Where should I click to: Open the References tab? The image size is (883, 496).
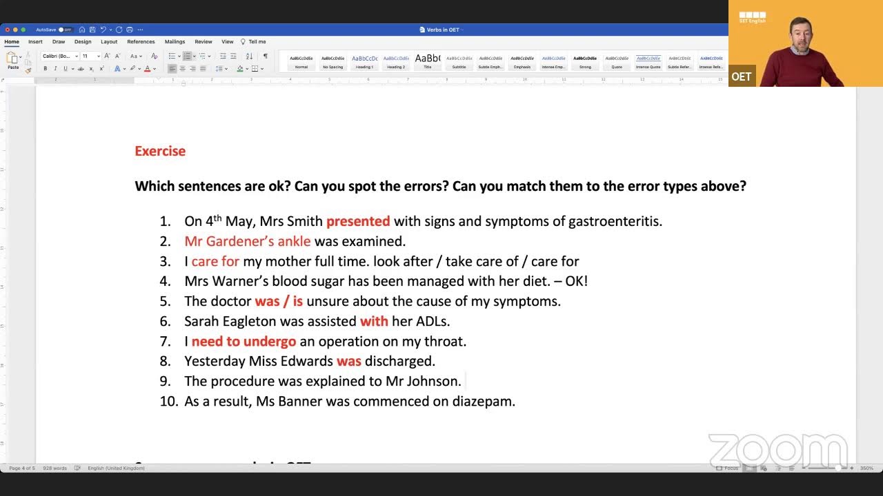point(141,41)
